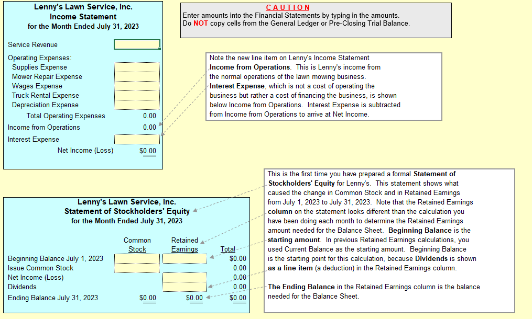Image resolution: width=532 pixels, height=319 pixels.
Task: Select the Wages Expense input cell
Action: [136, 86]
